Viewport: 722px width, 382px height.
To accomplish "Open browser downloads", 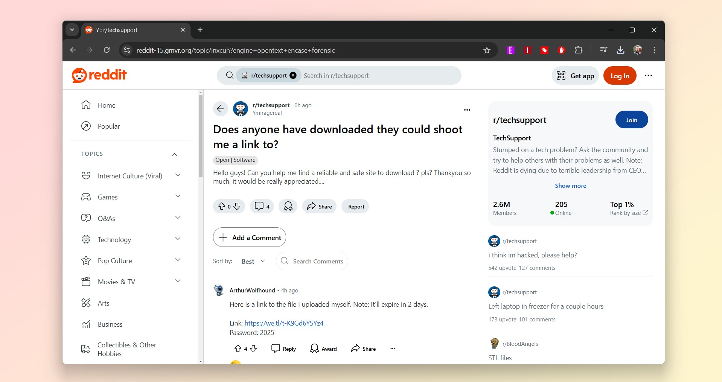I will click(x=620, y=50).
